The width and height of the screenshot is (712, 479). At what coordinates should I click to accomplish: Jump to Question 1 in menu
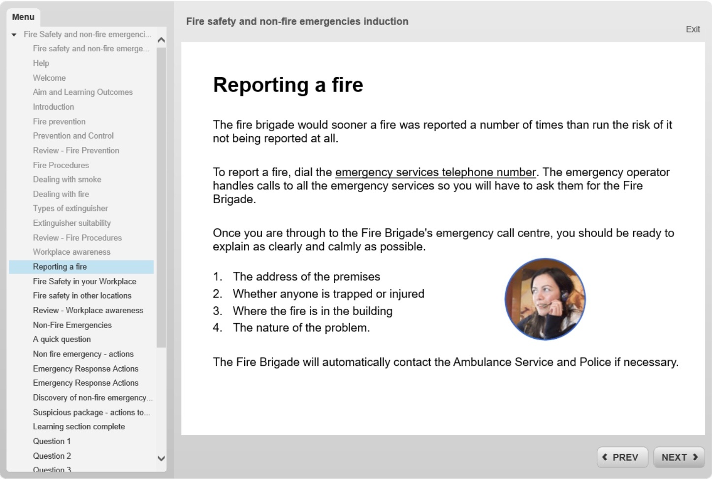point(52,441)
